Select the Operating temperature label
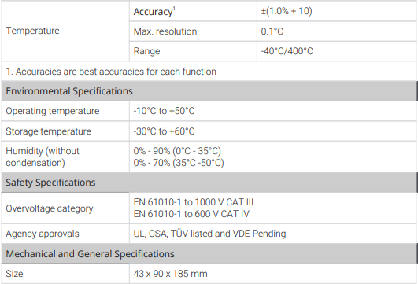Image resolution: width=418 pixels, height=284 pixels. click(53, 111)
